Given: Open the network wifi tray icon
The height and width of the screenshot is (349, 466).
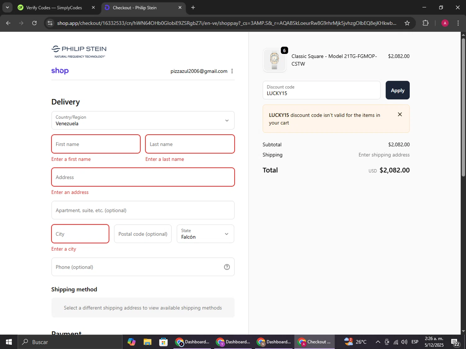Looking at the screenshot, I should coord(395,342).
